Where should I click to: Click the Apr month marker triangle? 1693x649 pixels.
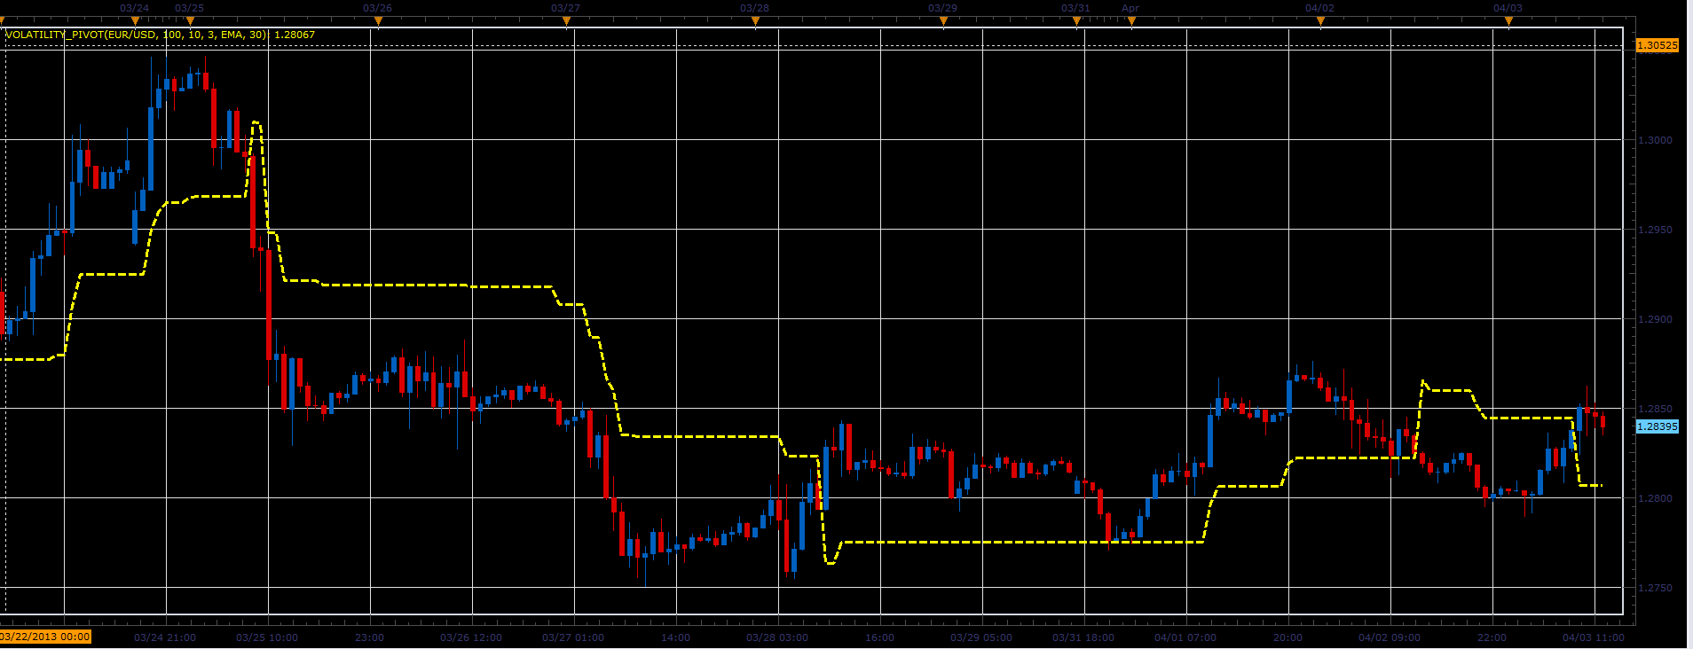coord(1131,20)
